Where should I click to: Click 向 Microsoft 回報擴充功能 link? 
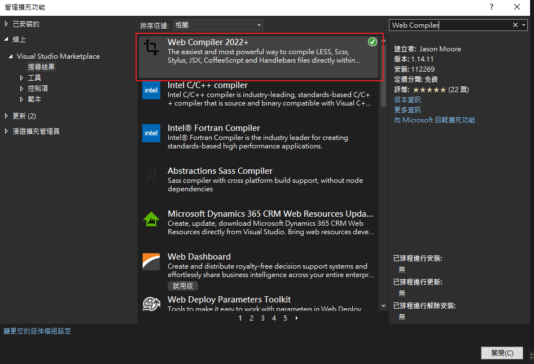point(435,120)
